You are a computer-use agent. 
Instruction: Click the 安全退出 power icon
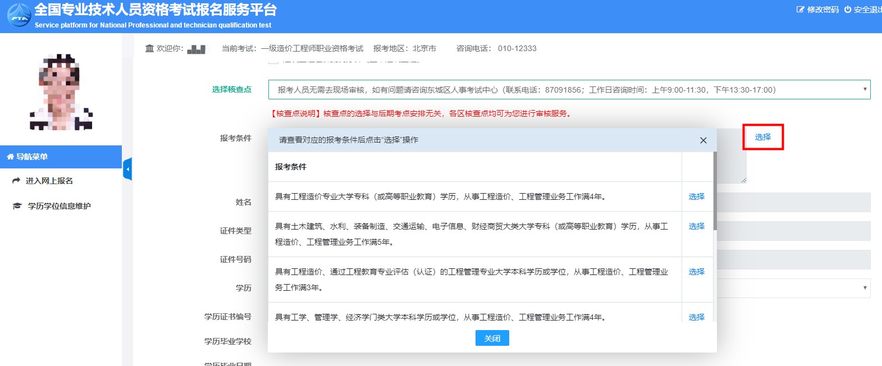847,10
